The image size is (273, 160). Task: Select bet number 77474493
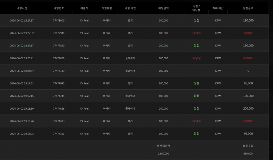[x=59, y=121]
